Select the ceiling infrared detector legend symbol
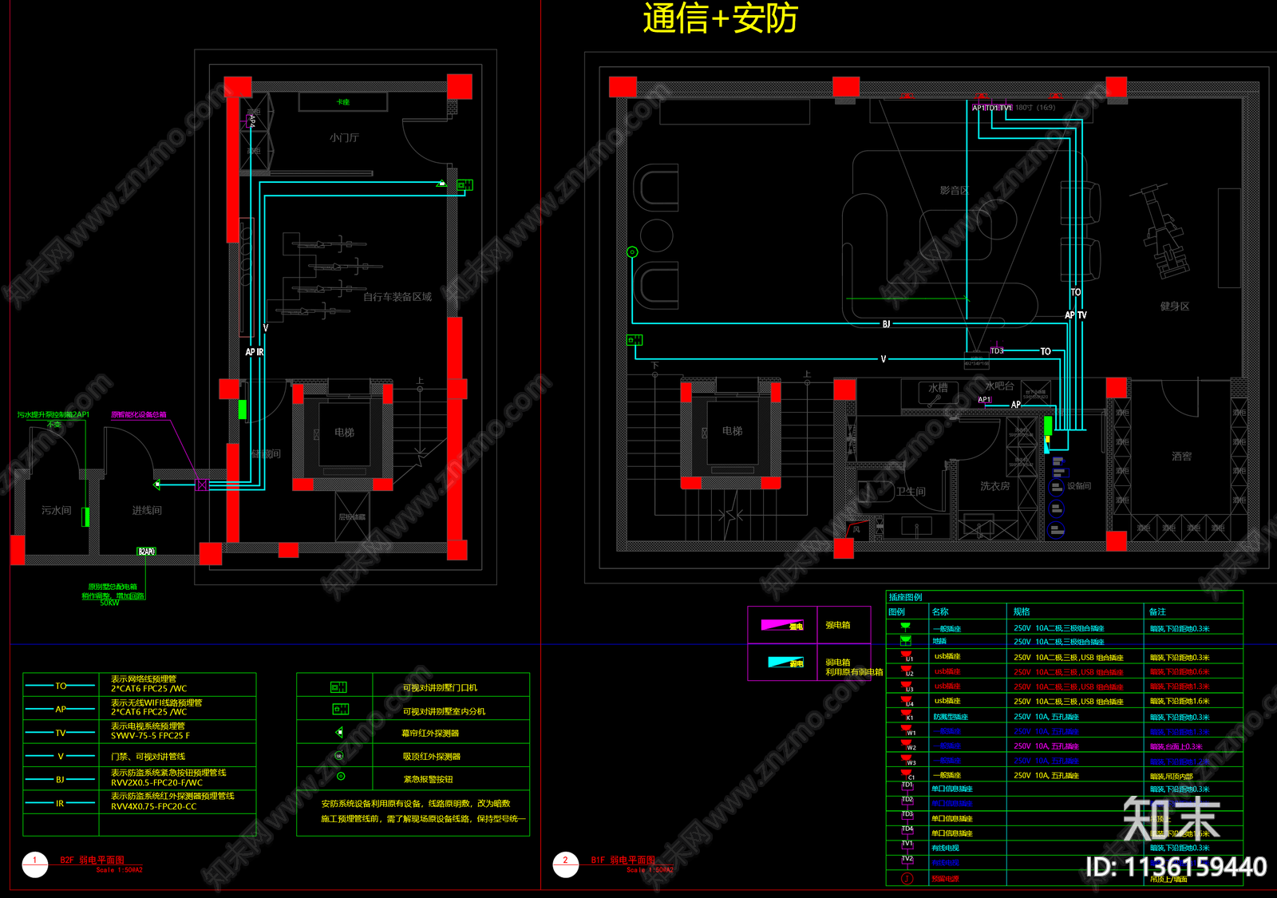Image resolution: width=1277 pixels, height=898 pixels. click(x=339, y=755)
